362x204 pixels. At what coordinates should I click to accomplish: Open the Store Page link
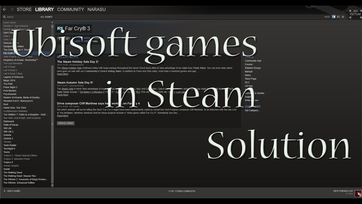[x=251, y=79]
